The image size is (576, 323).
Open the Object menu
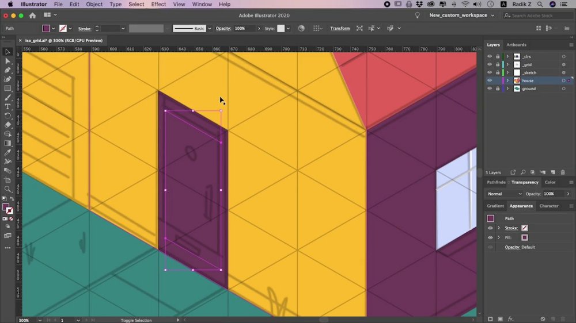click(94, 5)
